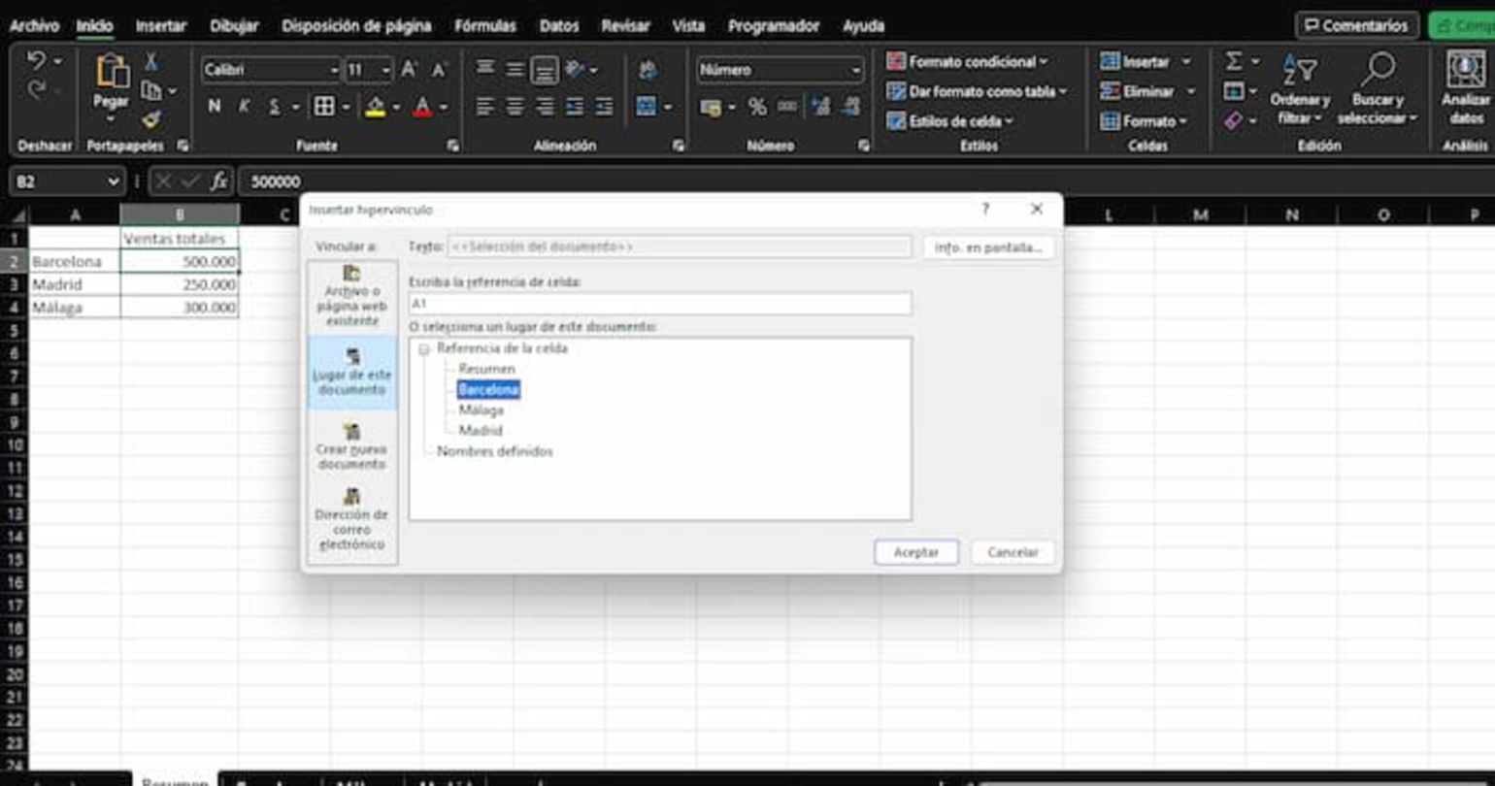Open the Estilos de celda menu
1495x786 pixels.
tap(949, 121)
